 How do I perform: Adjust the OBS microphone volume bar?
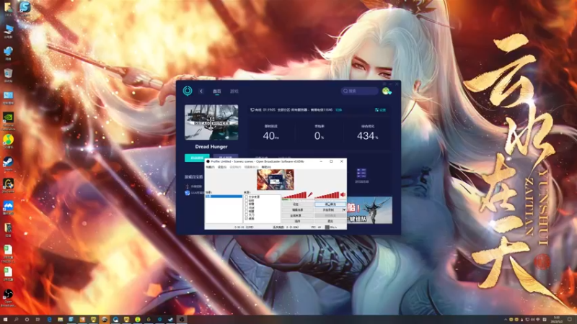point(294,195)
